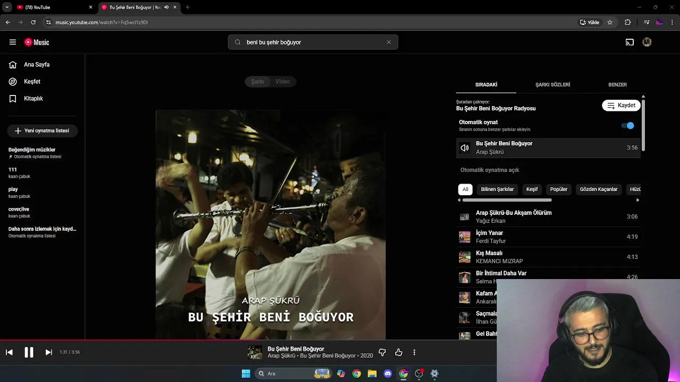Click the horizontal chip scrollbar
This screenshot has height=382, width=680.
[x=507, y=200]
